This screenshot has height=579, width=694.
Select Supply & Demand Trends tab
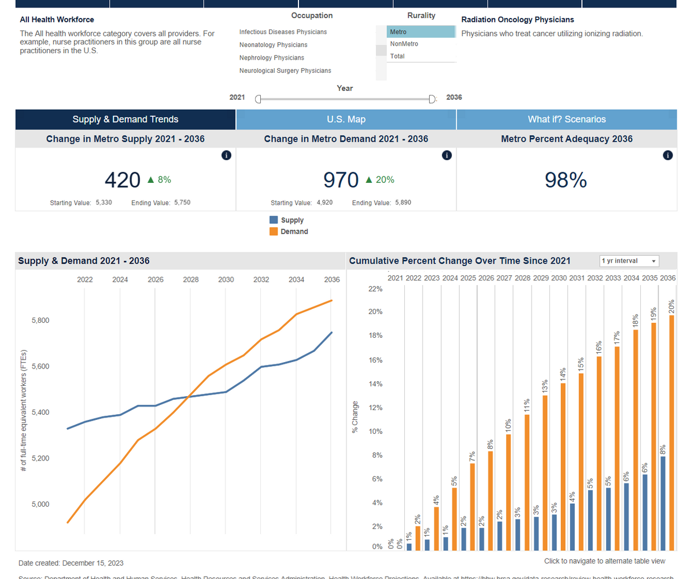pos(125,119)
